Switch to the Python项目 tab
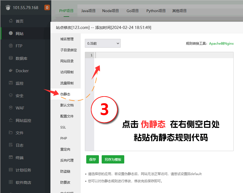 156,11
